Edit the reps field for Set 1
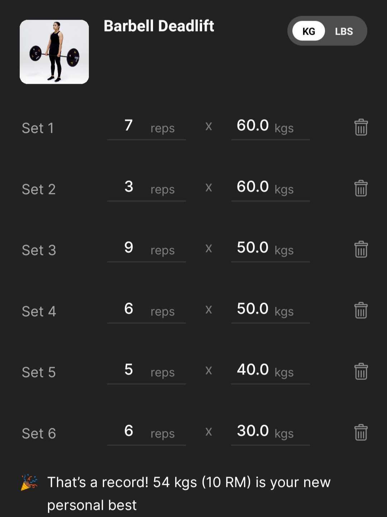Viewport: 387px width, 517px height. (x=146, y=127)
